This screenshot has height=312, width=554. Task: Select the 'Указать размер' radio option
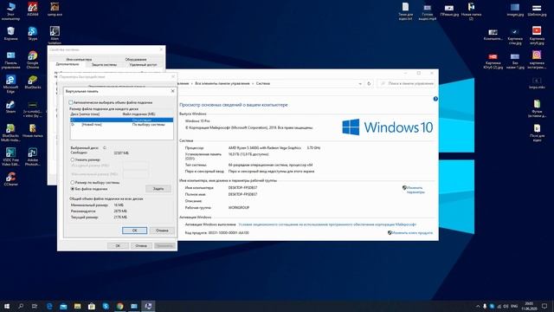[x=73, y=159]
